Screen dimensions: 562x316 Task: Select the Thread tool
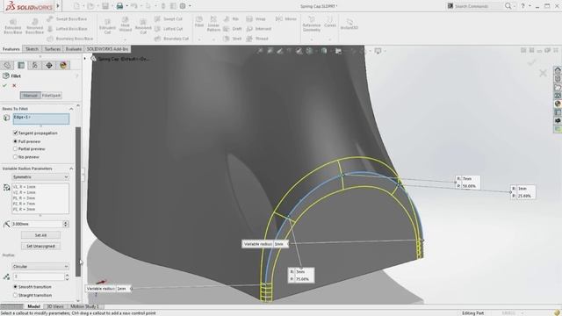tap(257, 39)
